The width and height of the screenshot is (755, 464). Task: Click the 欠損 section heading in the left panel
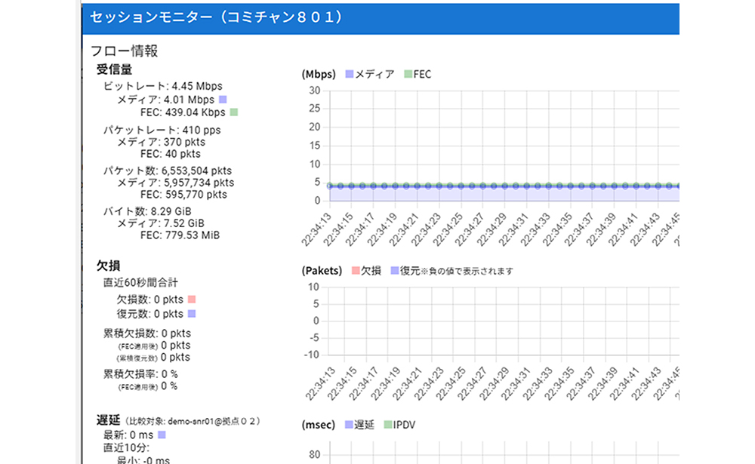pos(109,266)
